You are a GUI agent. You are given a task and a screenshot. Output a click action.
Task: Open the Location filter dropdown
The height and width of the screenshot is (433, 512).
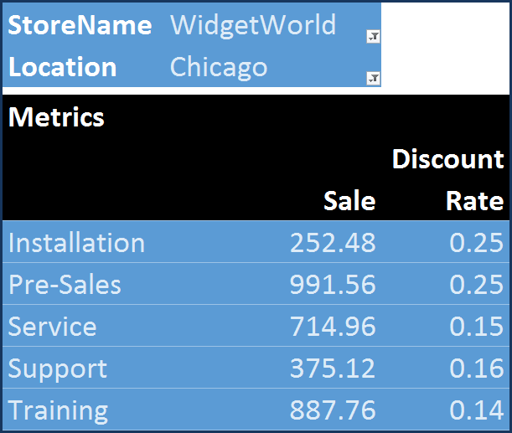tap(373, 78)
